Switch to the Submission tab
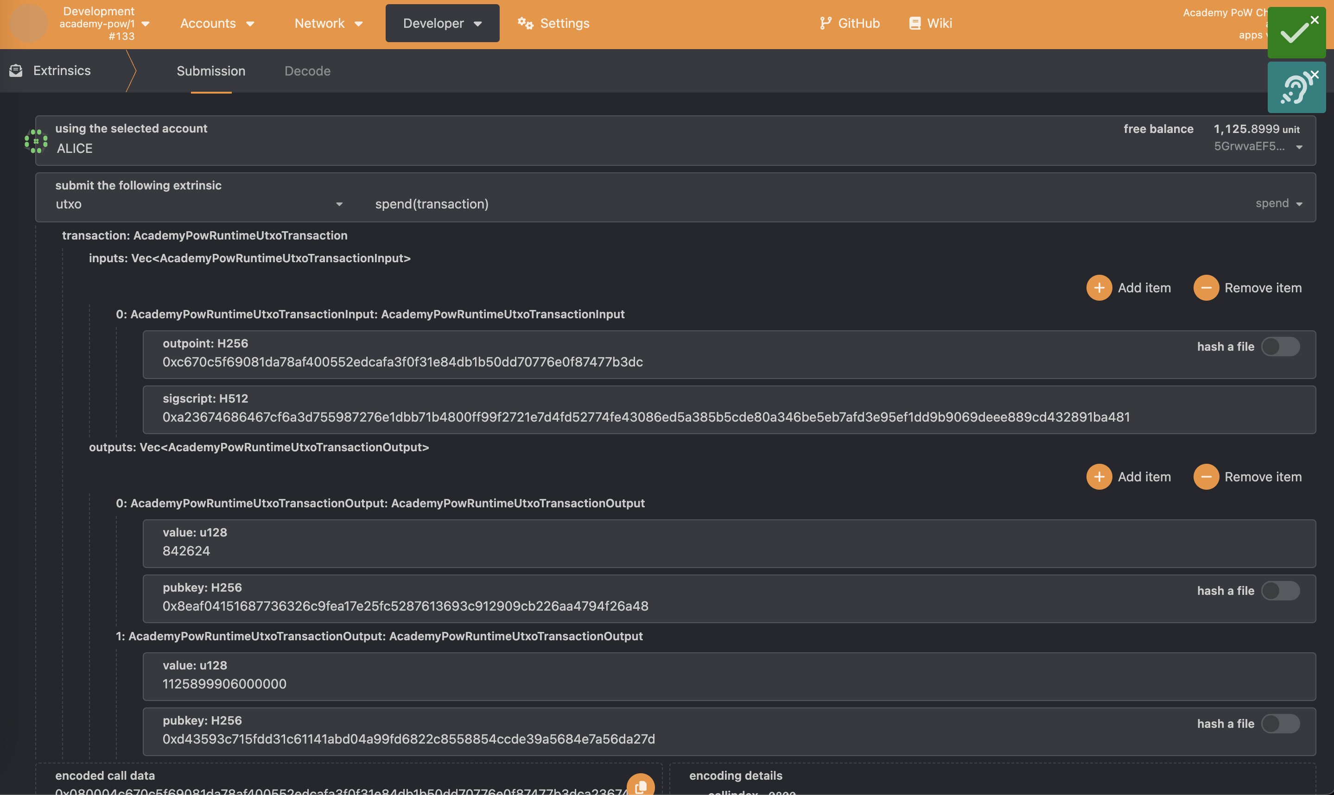 (210, 70)
